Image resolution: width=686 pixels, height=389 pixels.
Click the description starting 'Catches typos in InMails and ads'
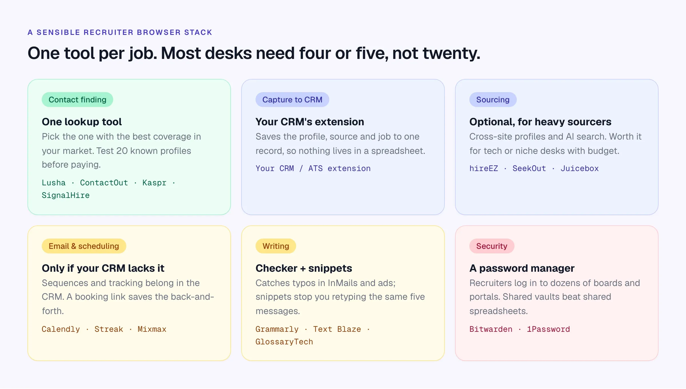340,297
